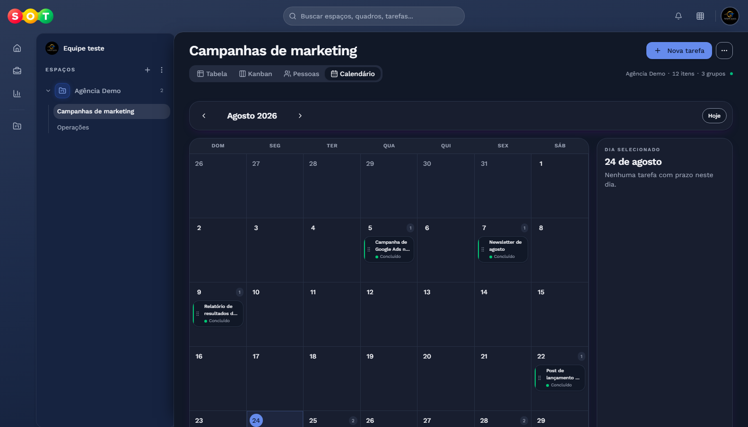Select August 12 in calendar

(x=370, y=292)
